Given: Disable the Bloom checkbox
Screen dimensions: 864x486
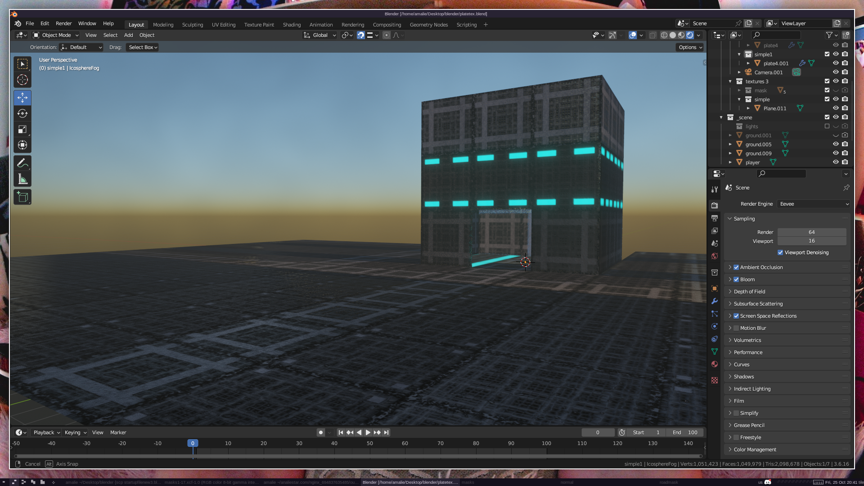Looking at the screenshot, I should (x=736, y=279).
